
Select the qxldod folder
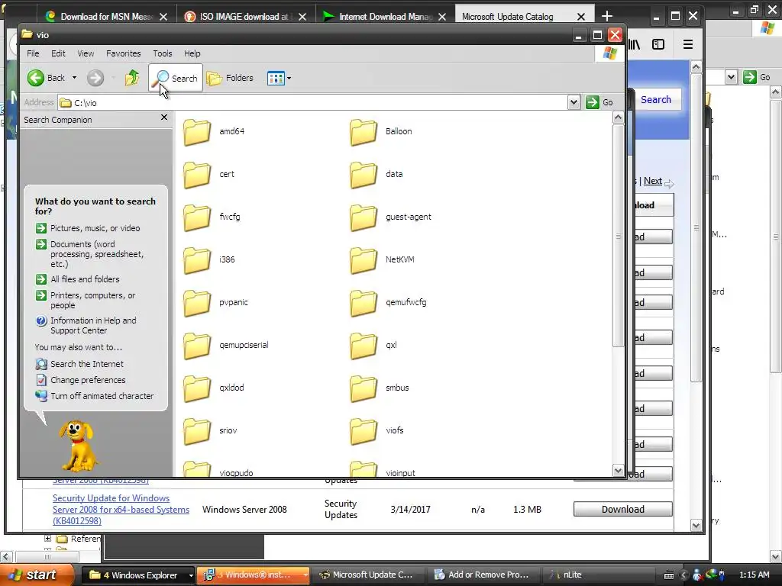tap(215, 388)
